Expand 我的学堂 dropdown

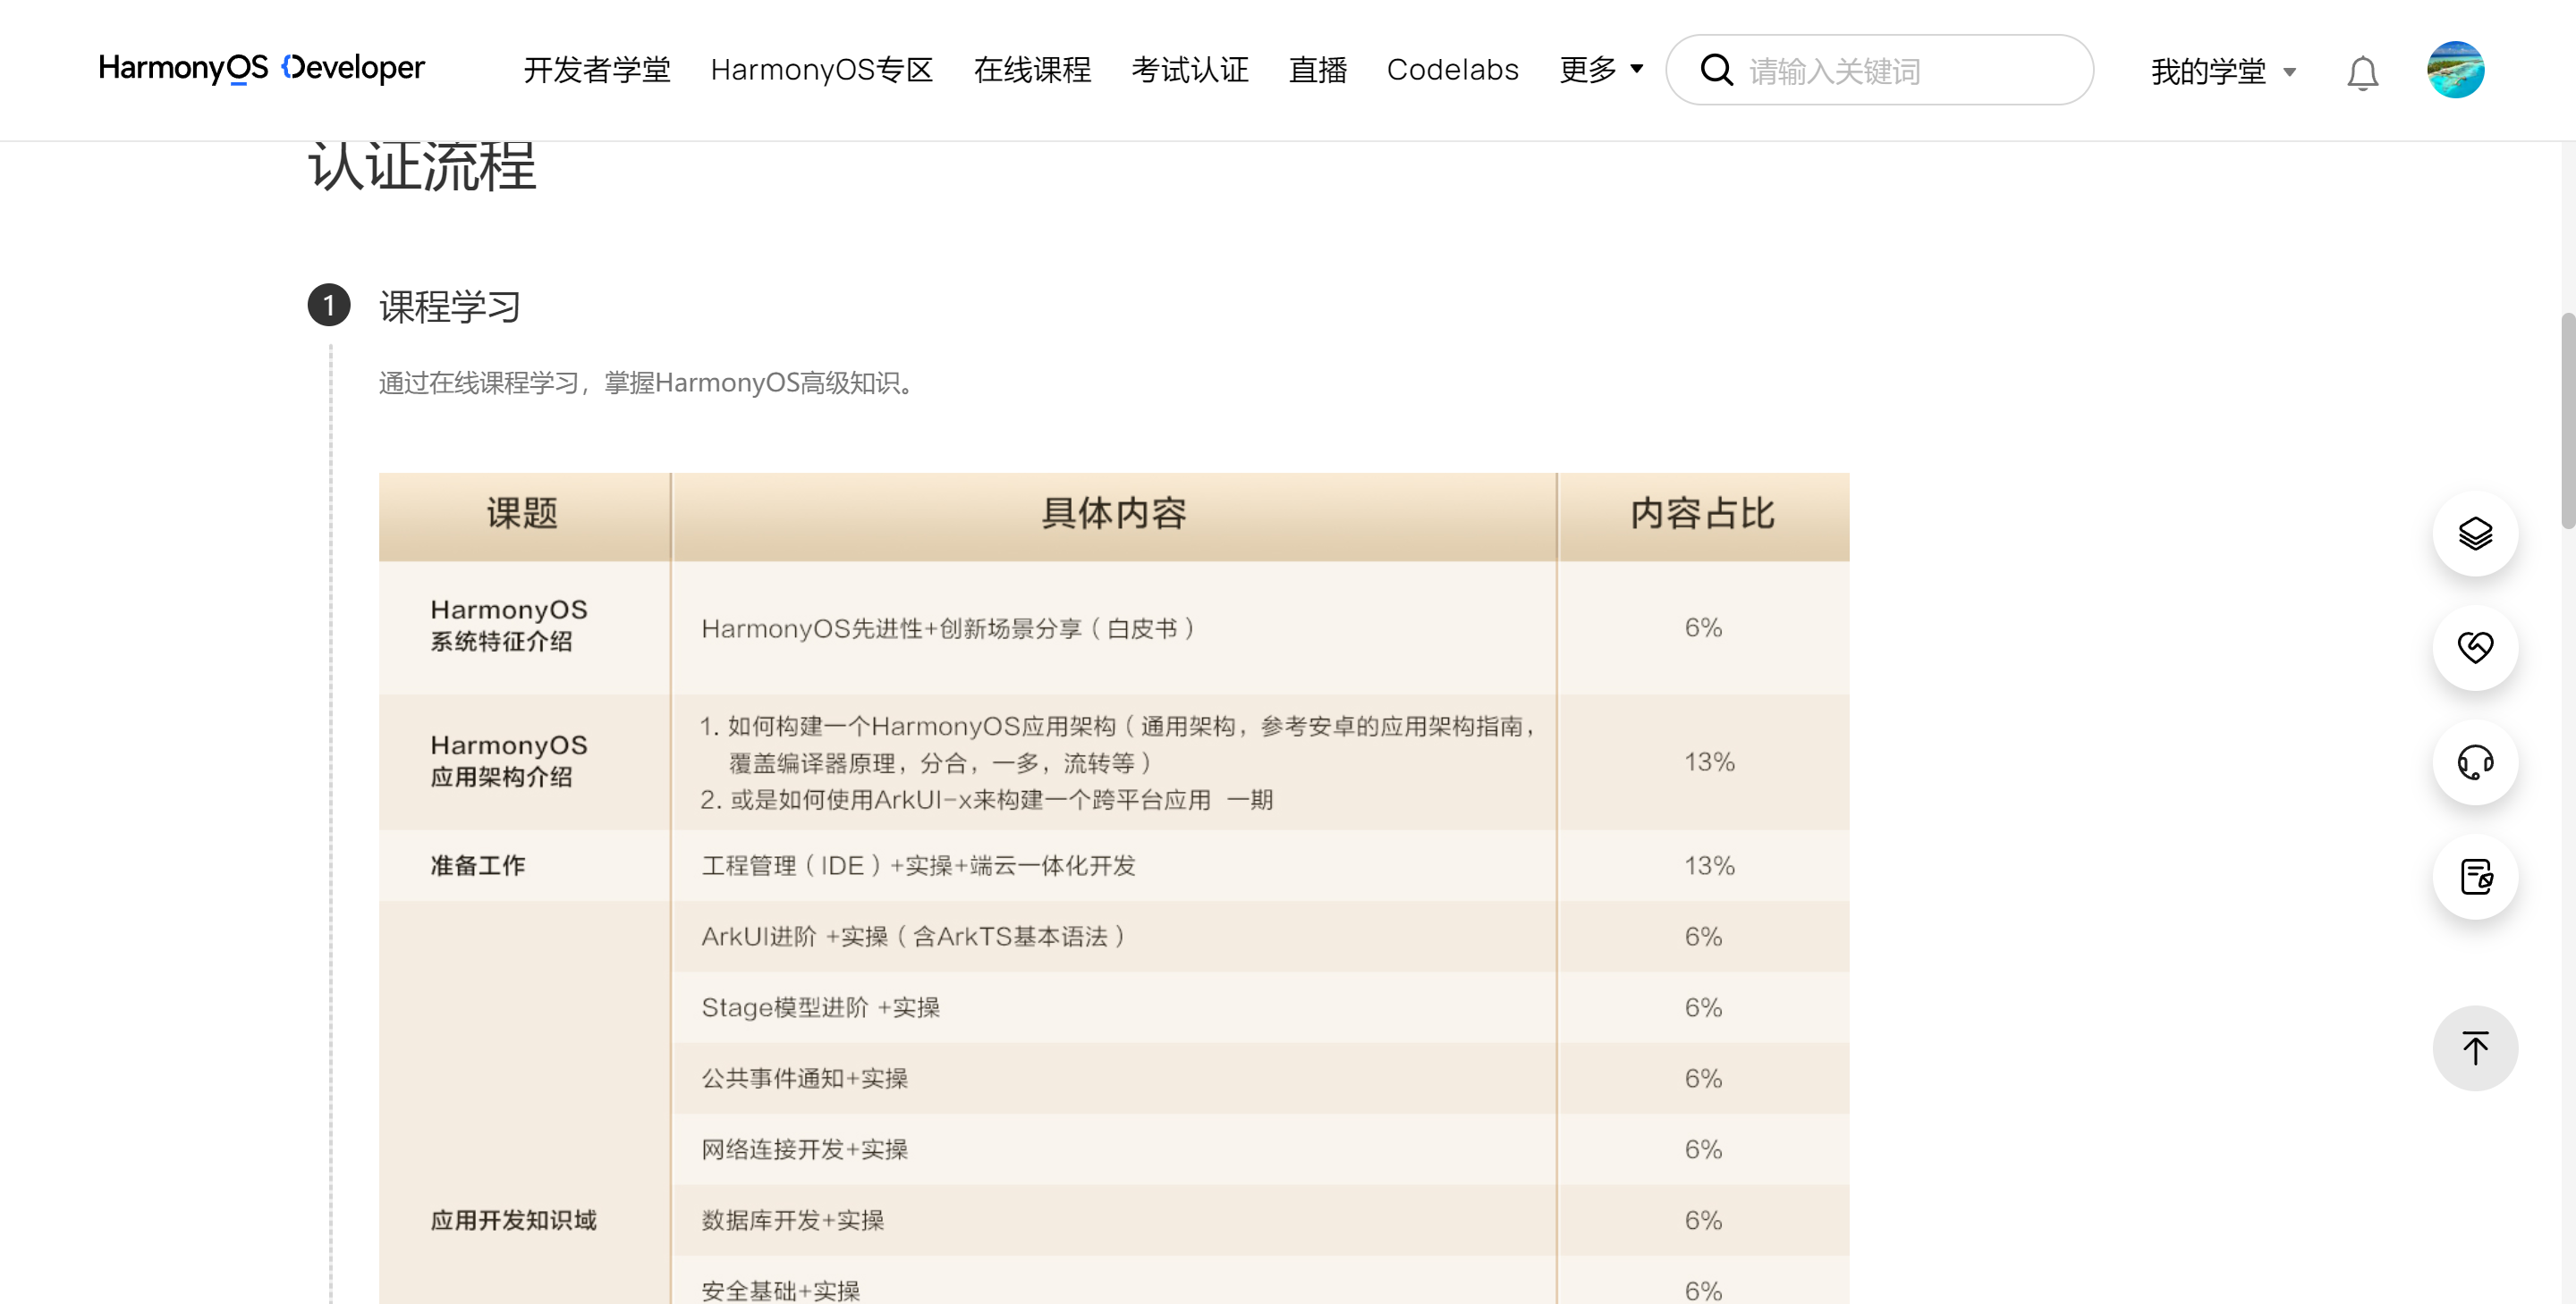coord(2223,72)
